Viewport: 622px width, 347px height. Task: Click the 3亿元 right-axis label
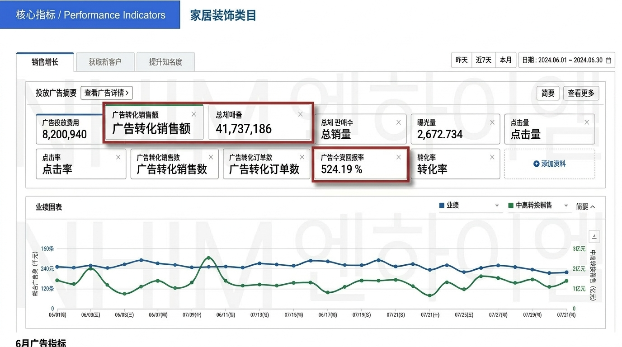(x=579, y=249)
